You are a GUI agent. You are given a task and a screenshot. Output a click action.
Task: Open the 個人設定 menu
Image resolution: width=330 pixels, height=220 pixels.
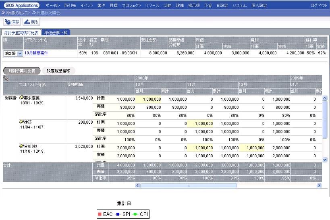point(259,6)
